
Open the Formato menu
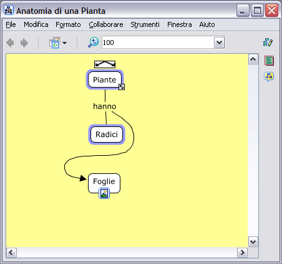68,24
